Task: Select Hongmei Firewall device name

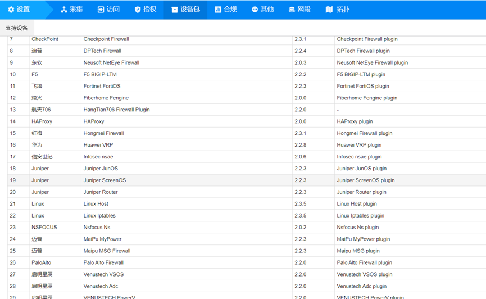Action: tap(103, 133)
